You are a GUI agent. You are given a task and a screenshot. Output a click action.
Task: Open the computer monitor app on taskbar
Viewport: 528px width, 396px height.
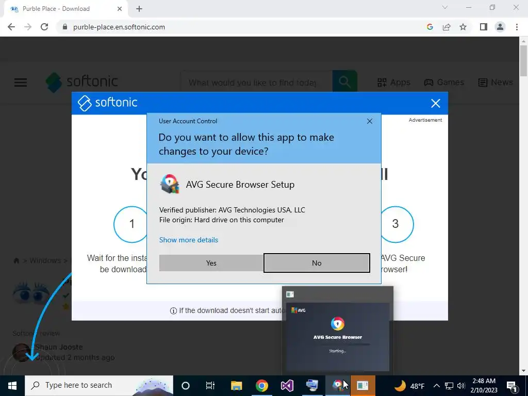click(312, 386)
